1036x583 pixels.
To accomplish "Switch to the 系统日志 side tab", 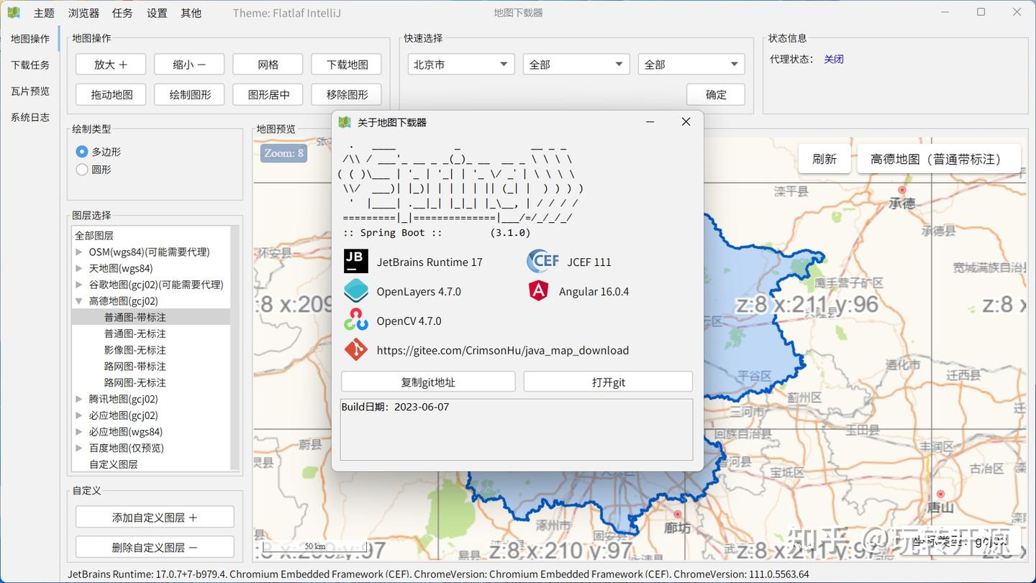I will (x=30, y=117).
